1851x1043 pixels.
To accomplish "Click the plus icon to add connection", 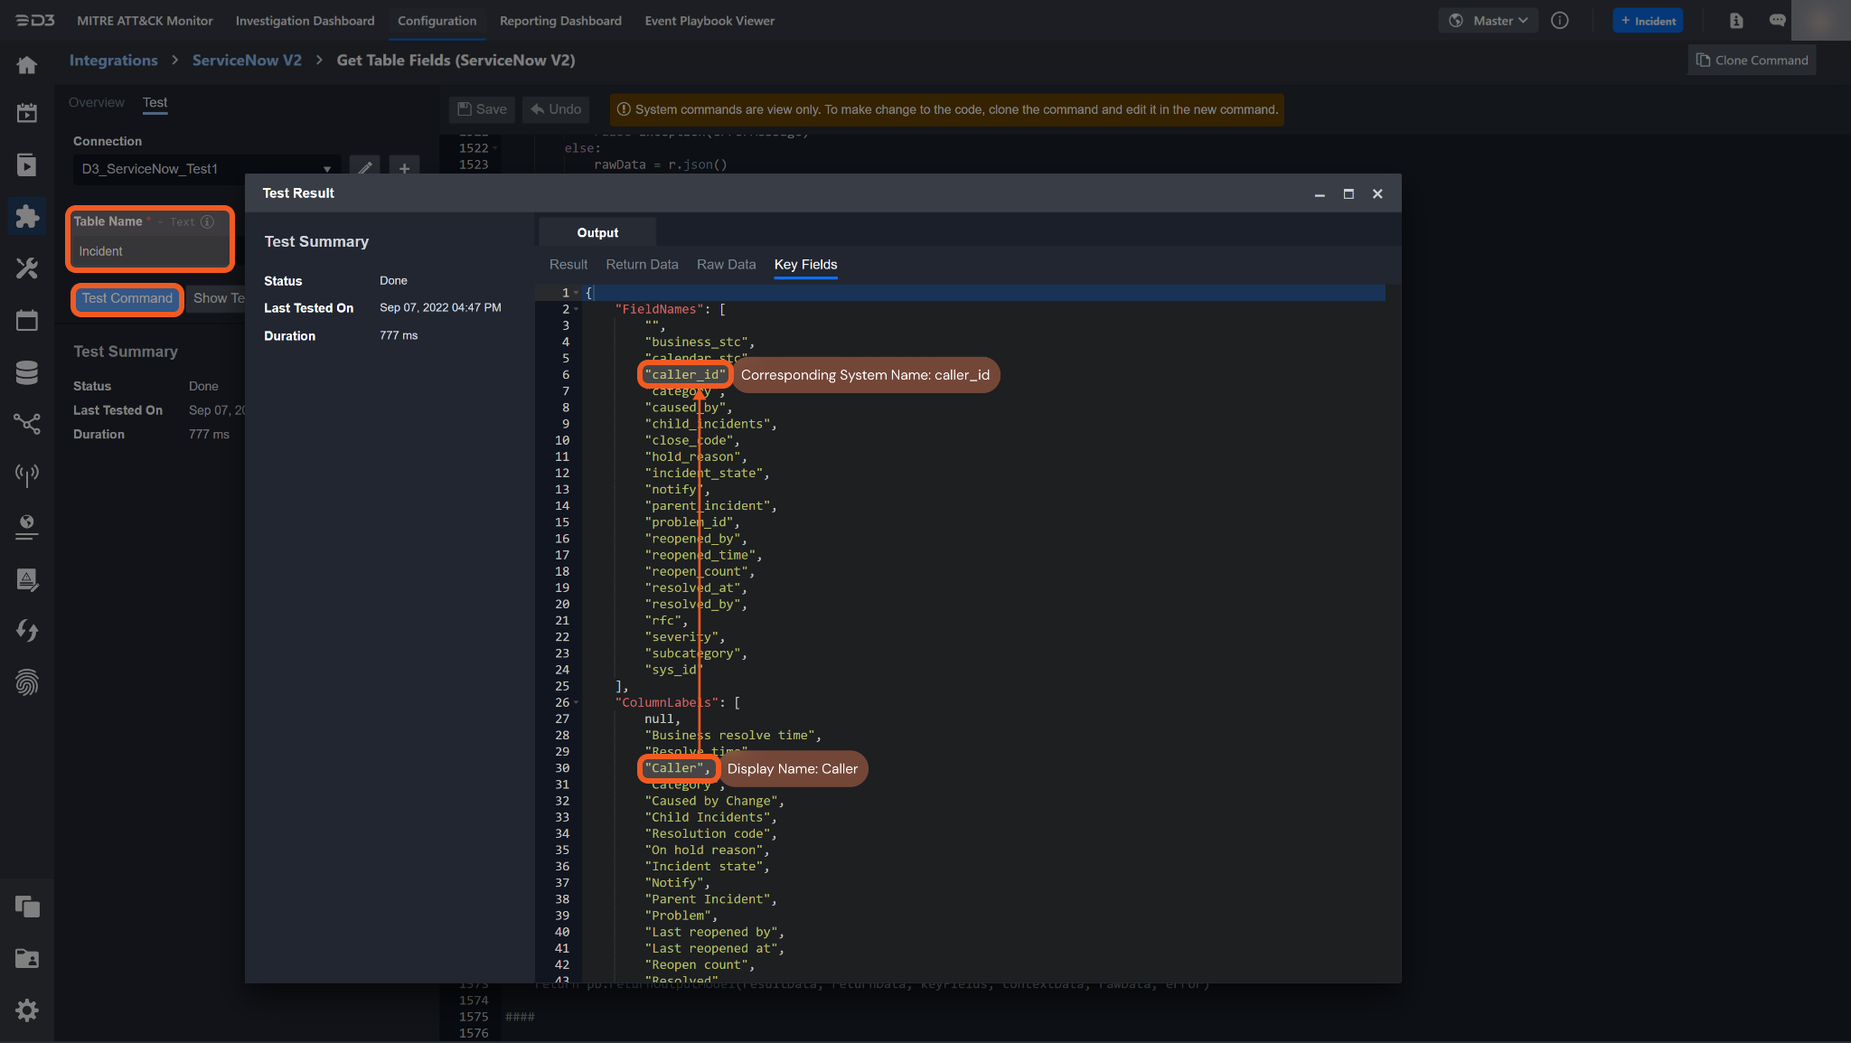I will coord(404,168).
